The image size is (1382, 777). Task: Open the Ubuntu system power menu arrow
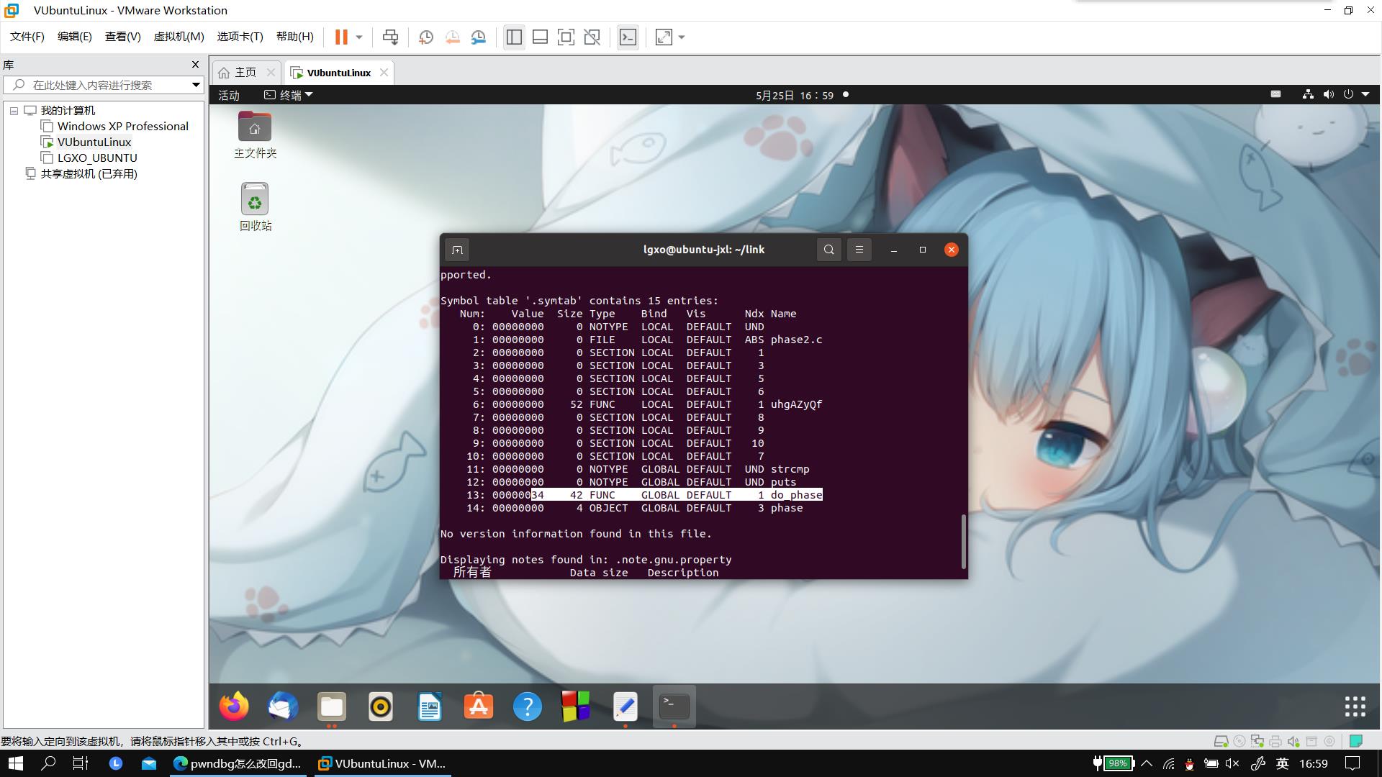[x=1365, y=95]
